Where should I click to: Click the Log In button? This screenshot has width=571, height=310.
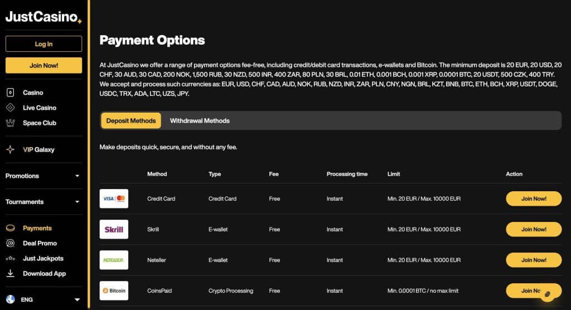click(x=43, y=43)
